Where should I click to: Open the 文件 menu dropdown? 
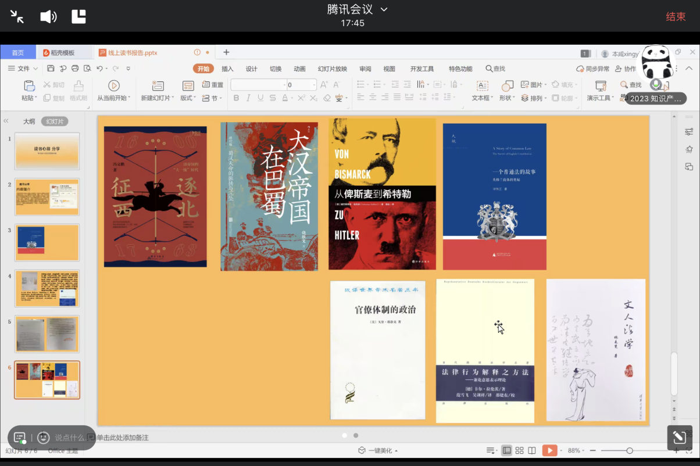23,69
